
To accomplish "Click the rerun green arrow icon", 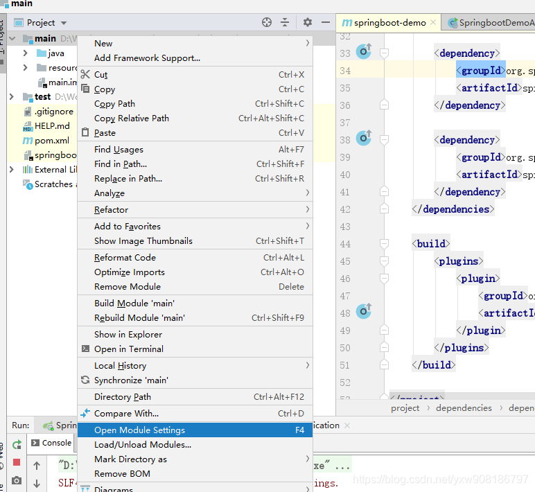I will (17, 445).
